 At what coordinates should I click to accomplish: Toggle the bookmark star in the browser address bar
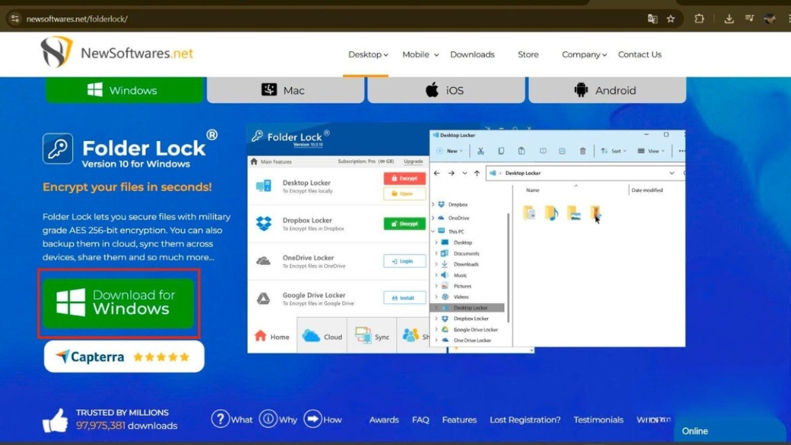(x=671, y=19)
